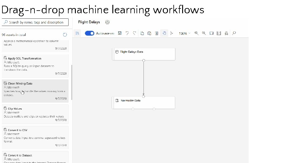Open canvas search magnifier icon
The height and width of the screenshot is (163, 290).
click(x=234, y=33)
